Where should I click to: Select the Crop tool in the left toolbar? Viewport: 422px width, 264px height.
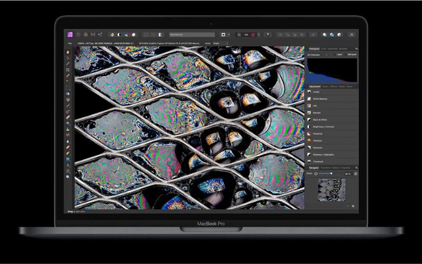68,70
